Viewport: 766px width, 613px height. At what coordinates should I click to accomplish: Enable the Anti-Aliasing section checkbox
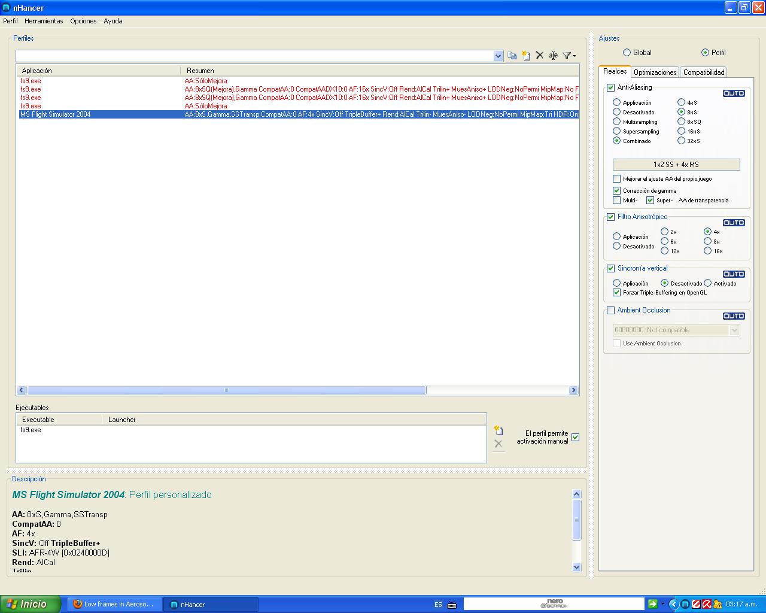click(610, 87)
